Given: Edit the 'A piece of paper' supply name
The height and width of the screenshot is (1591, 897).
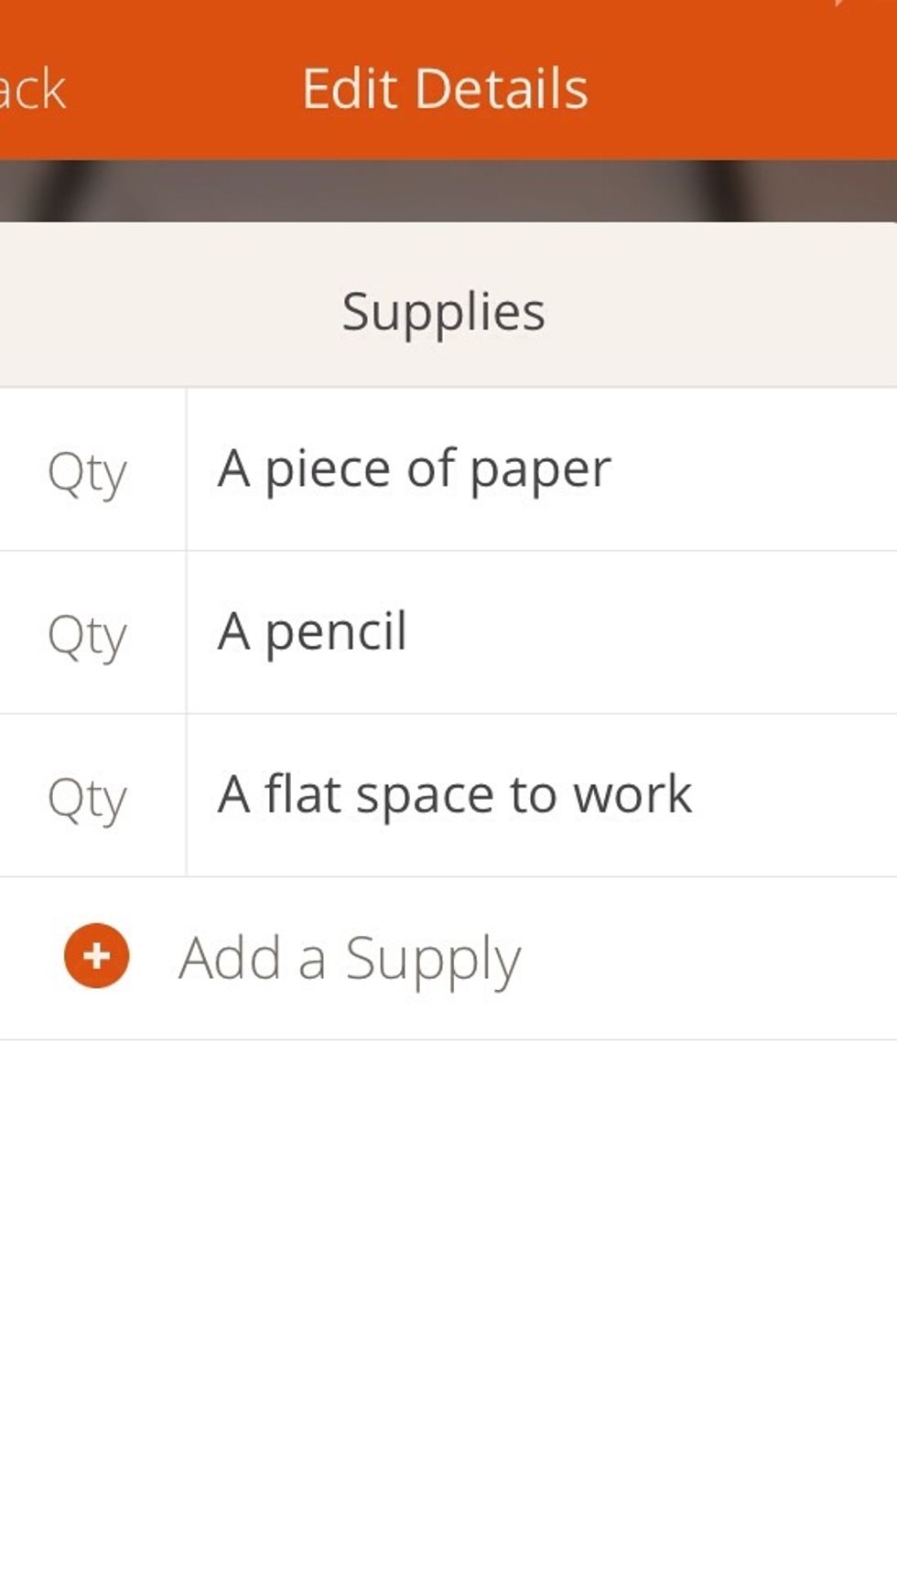Looking at the screenshot, I should click(414, 469).
